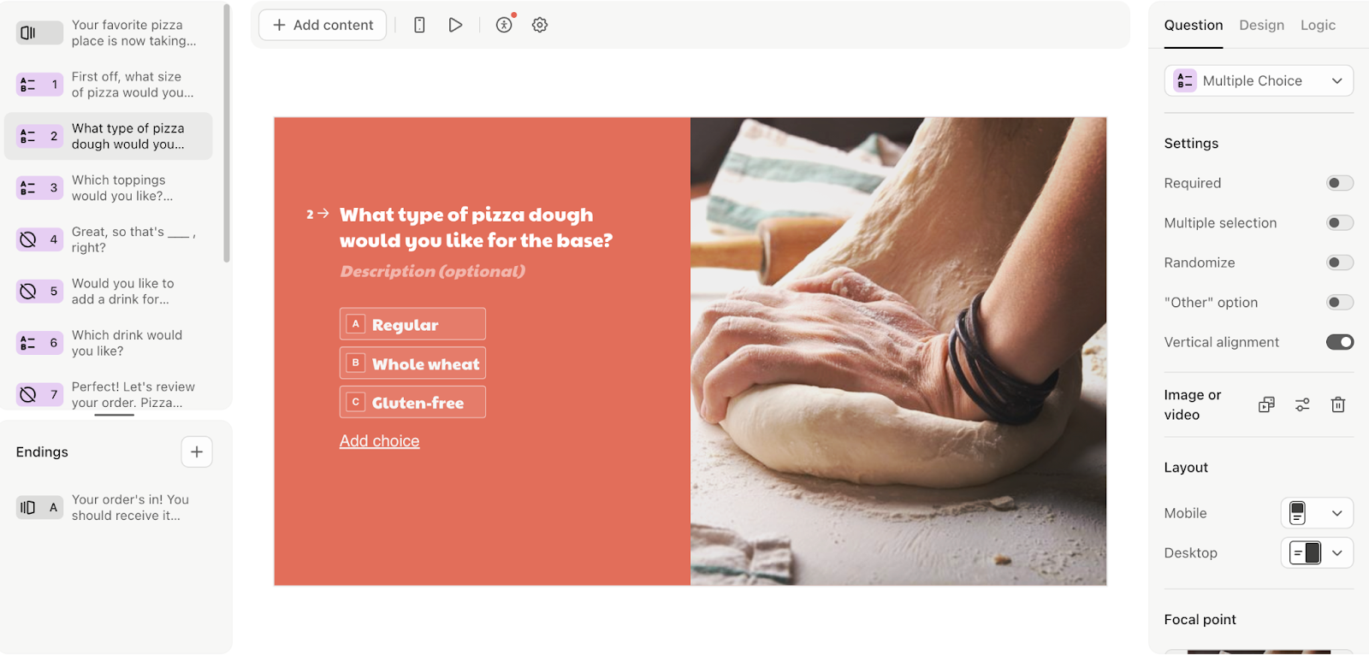The height and width of the screenshot is (655, 1369).
Task: Click the question title text
Action: [x=476, y=227]
